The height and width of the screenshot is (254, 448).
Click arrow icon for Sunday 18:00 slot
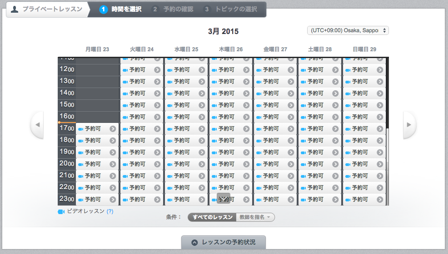(x=380, y=141)
